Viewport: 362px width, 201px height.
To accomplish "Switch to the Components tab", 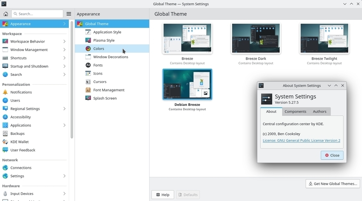I will coord(295,112).
